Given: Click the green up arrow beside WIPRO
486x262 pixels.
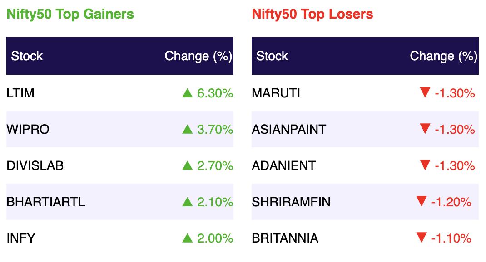Looking at the screenshot, I should pyautogui.click(x=188, y=129).
